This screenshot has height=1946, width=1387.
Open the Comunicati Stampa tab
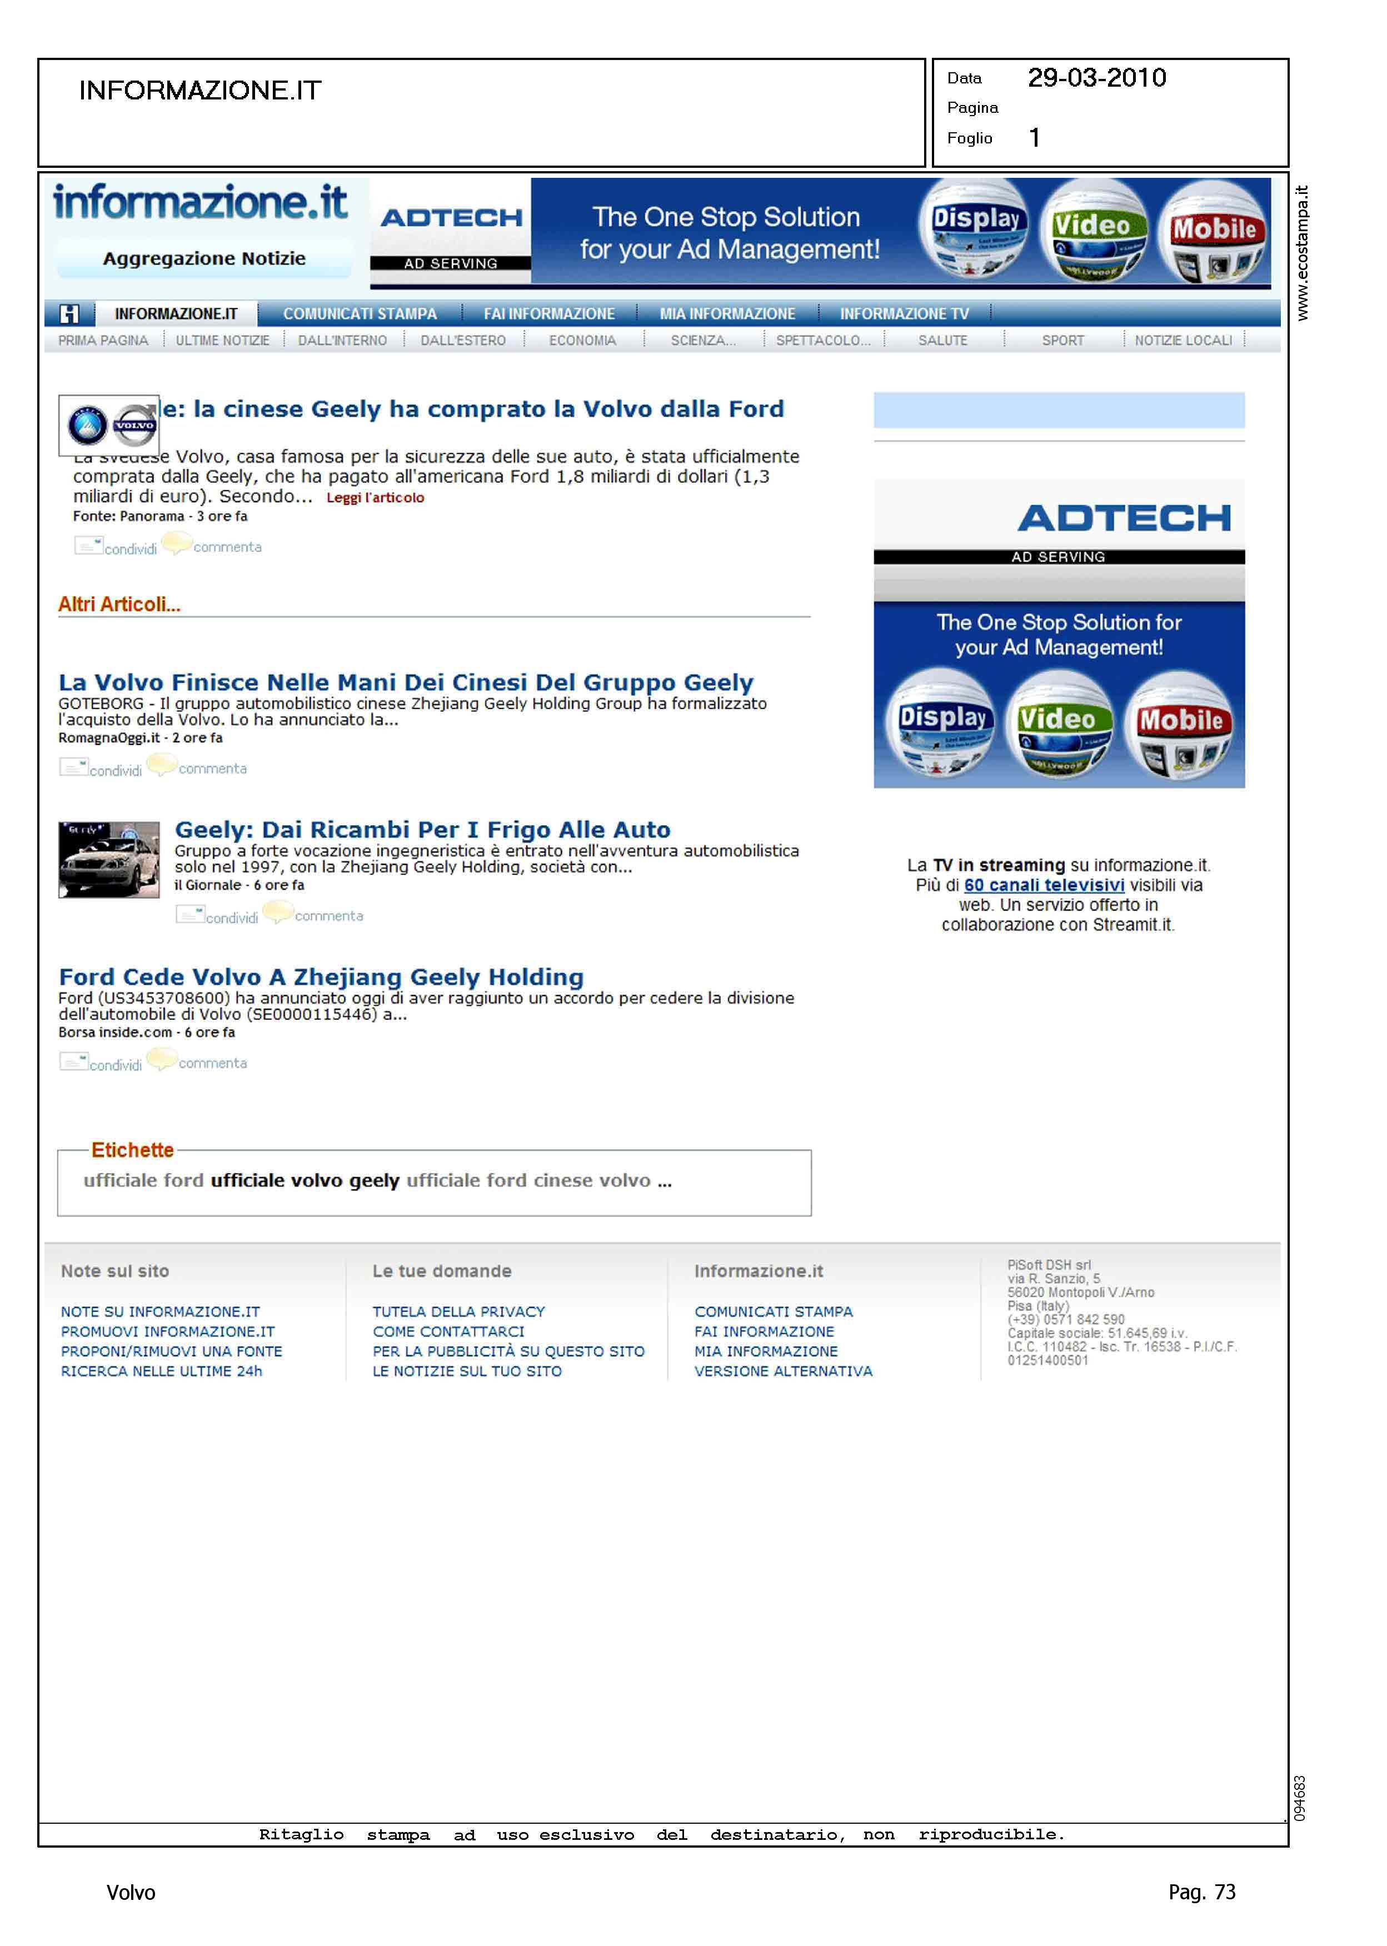point(360,314)
